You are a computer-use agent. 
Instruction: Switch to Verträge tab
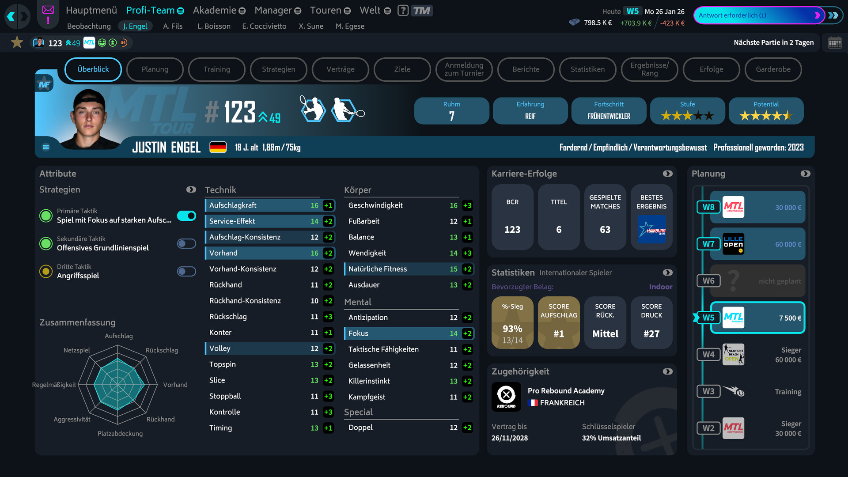340,69
